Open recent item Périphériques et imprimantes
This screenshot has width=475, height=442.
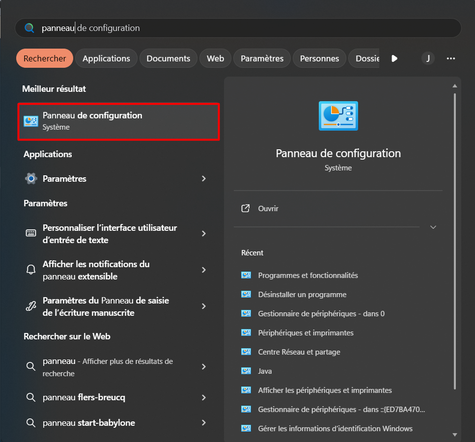[x=306, y=332]
